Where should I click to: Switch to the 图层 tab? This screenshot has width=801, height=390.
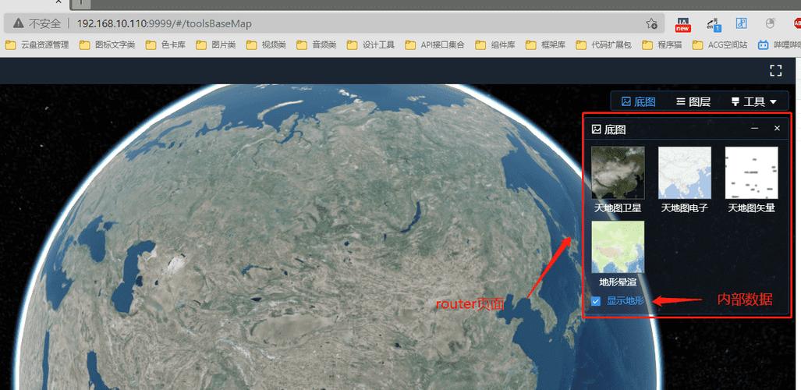click(693, 101)
